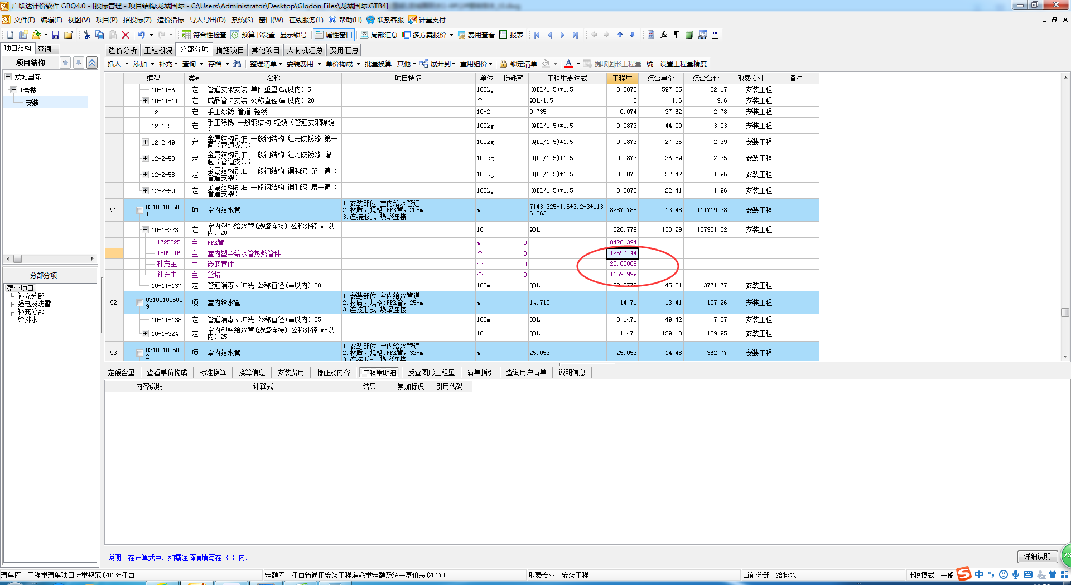This screenshot has height=585, width=1071.
Task: Click the 12597.44 quantity cell
Action: pyautogui.click(x=623, y=253)
